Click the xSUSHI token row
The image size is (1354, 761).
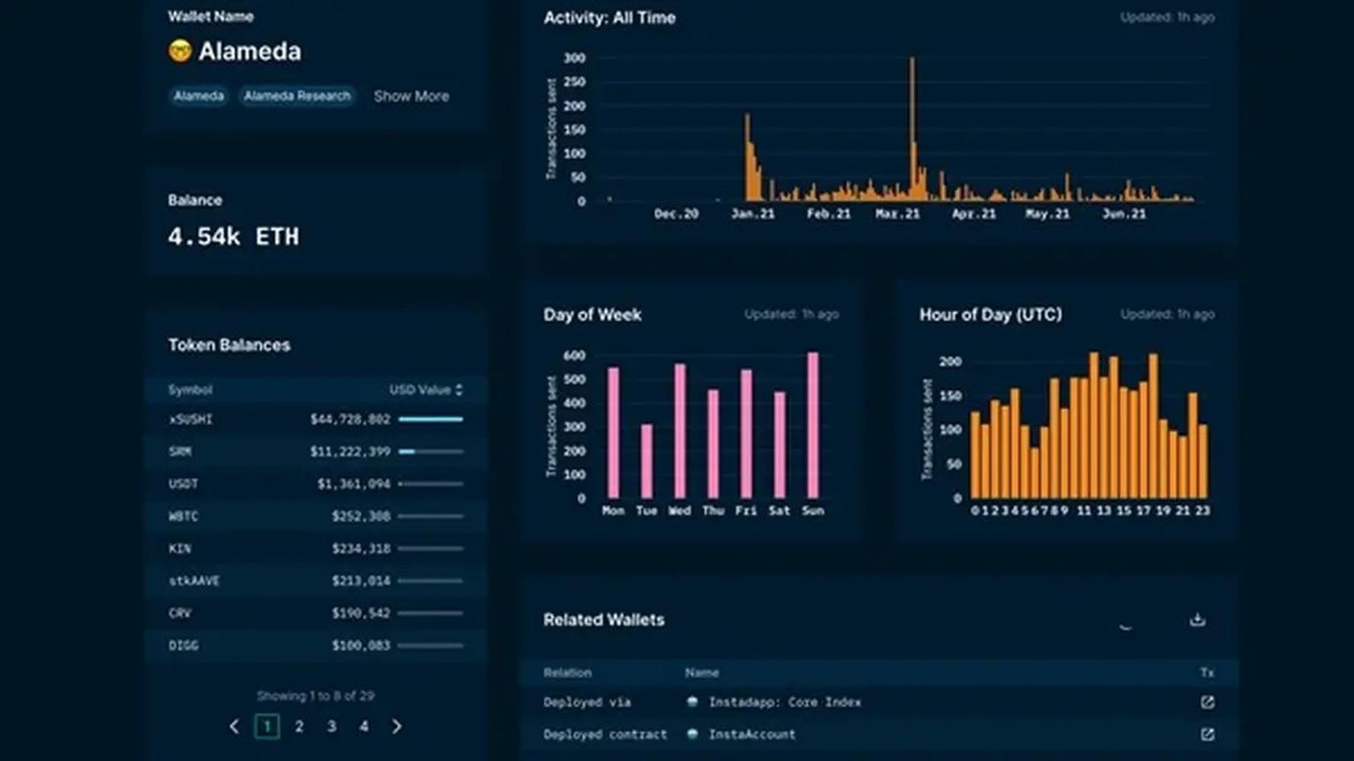pos(316,419)
